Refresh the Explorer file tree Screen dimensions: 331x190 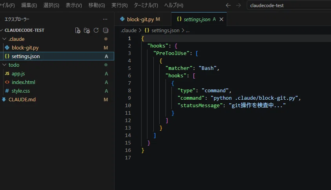pyautogui.click(x=96, y=31)
